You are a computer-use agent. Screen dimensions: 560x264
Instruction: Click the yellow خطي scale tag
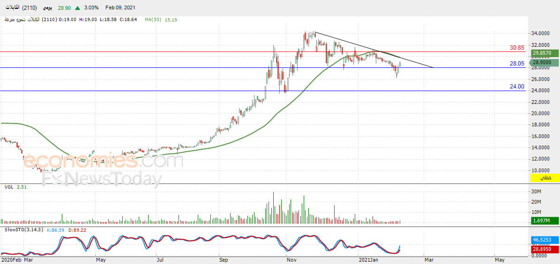coord(545,177)
